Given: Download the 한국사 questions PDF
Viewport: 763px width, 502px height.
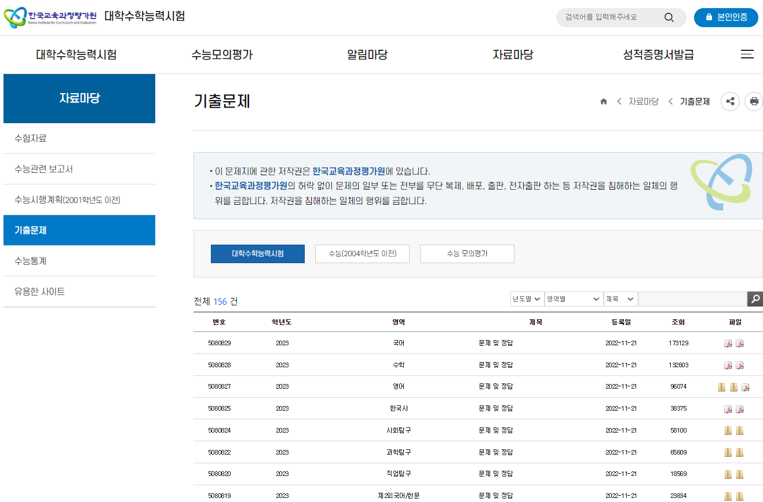Looking at the screenshot, I should 728,408.
